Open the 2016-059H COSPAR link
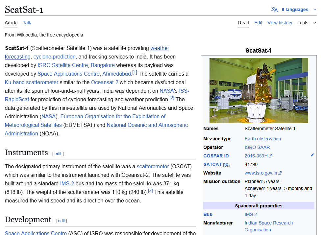This screenshot has height=235, width=321. 256,156
